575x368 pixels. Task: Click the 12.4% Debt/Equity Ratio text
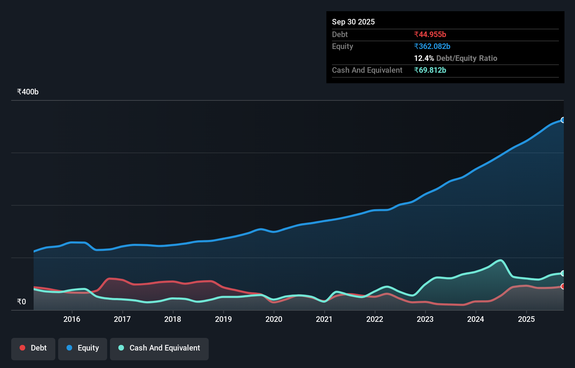click(x=456, y=58)
